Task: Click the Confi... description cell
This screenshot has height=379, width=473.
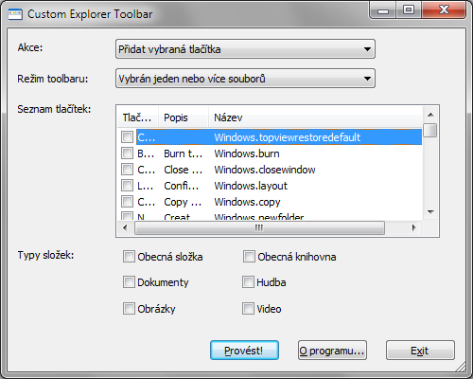Action: click(x=182, y=186)
